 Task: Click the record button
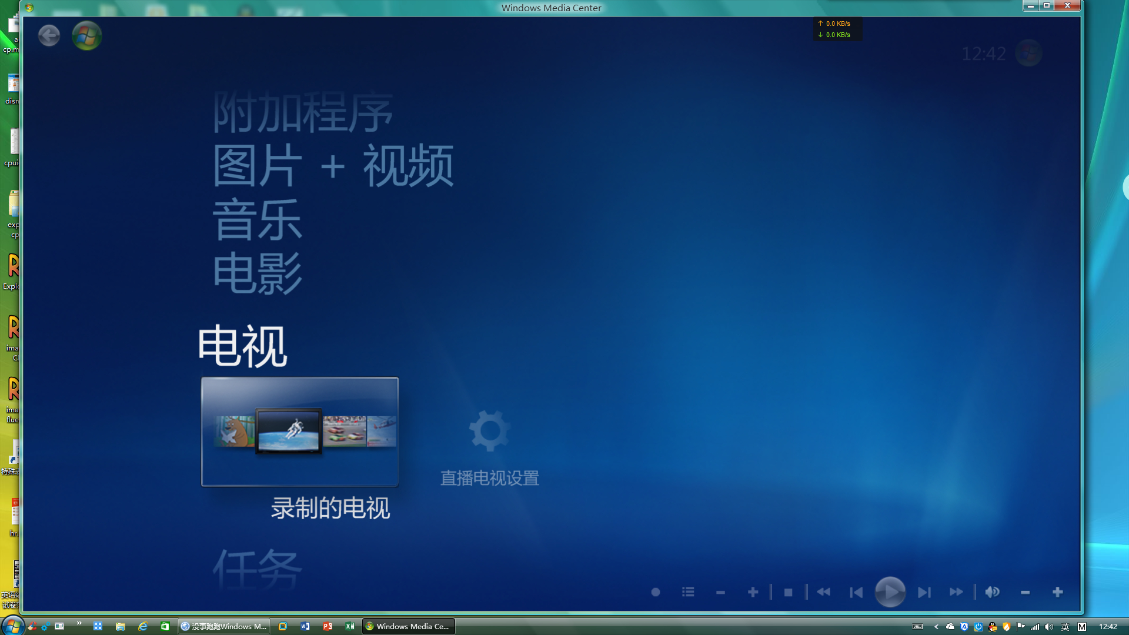point(656,592)
